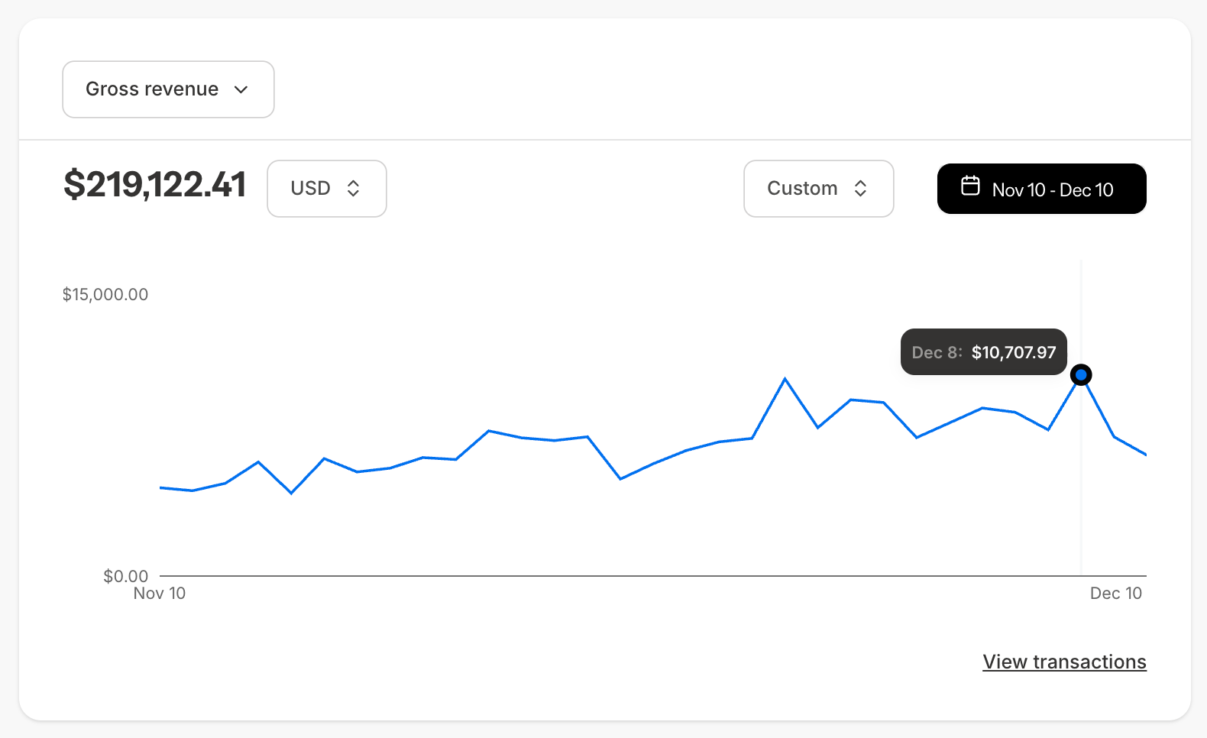Click the revenue line's first point at Nov 10
This screenshot has width=1207, height=738.
(x=160, y=487)
